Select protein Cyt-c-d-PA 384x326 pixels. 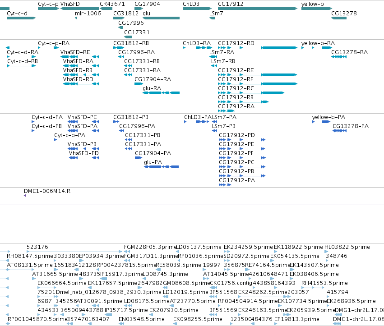47,117
